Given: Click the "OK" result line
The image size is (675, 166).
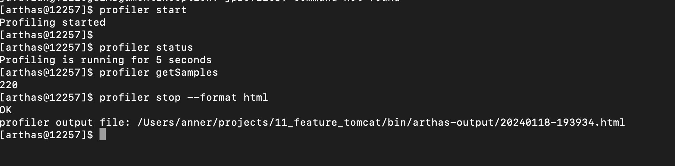Looking at the screenshot, I should [6, 110].
